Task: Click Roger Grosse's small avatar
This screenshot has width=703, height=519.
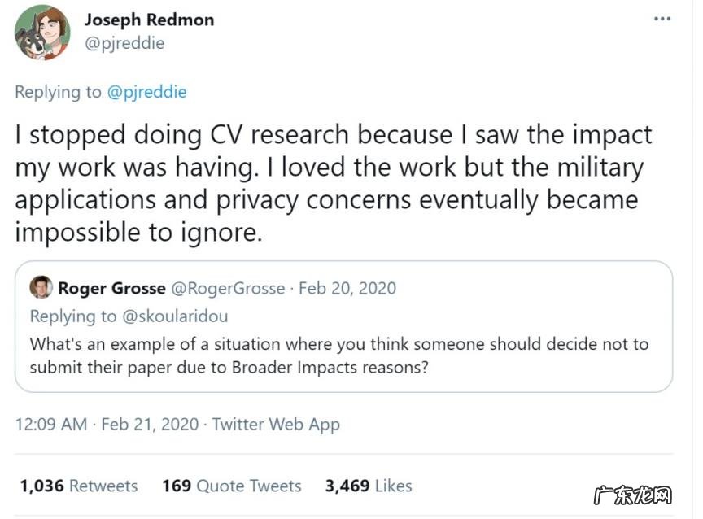Action: pos(41,288)
